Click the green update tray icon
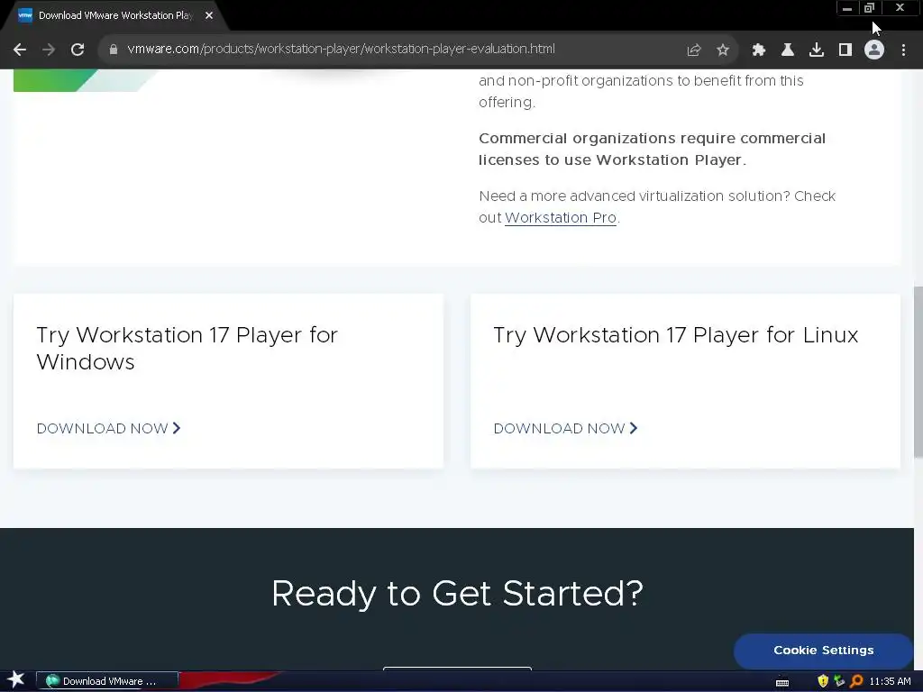The image size is (923, 692). tap(839, 681)
